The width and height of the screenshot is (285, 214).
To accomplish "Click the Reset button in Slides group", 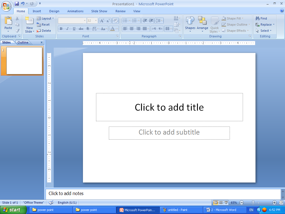I will [44, 25].
